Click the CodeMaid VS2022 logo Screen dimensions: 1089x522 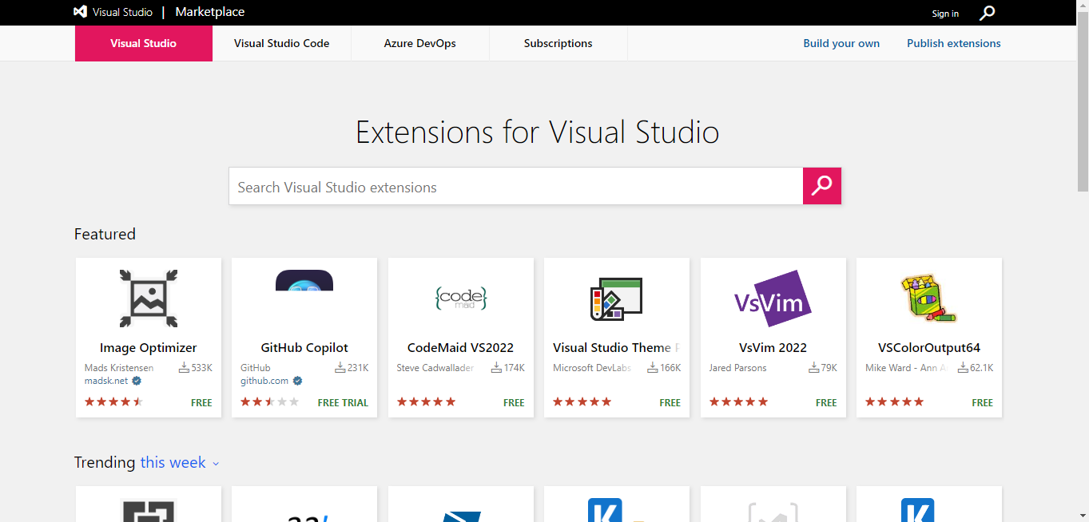click(x=461, y=299)
